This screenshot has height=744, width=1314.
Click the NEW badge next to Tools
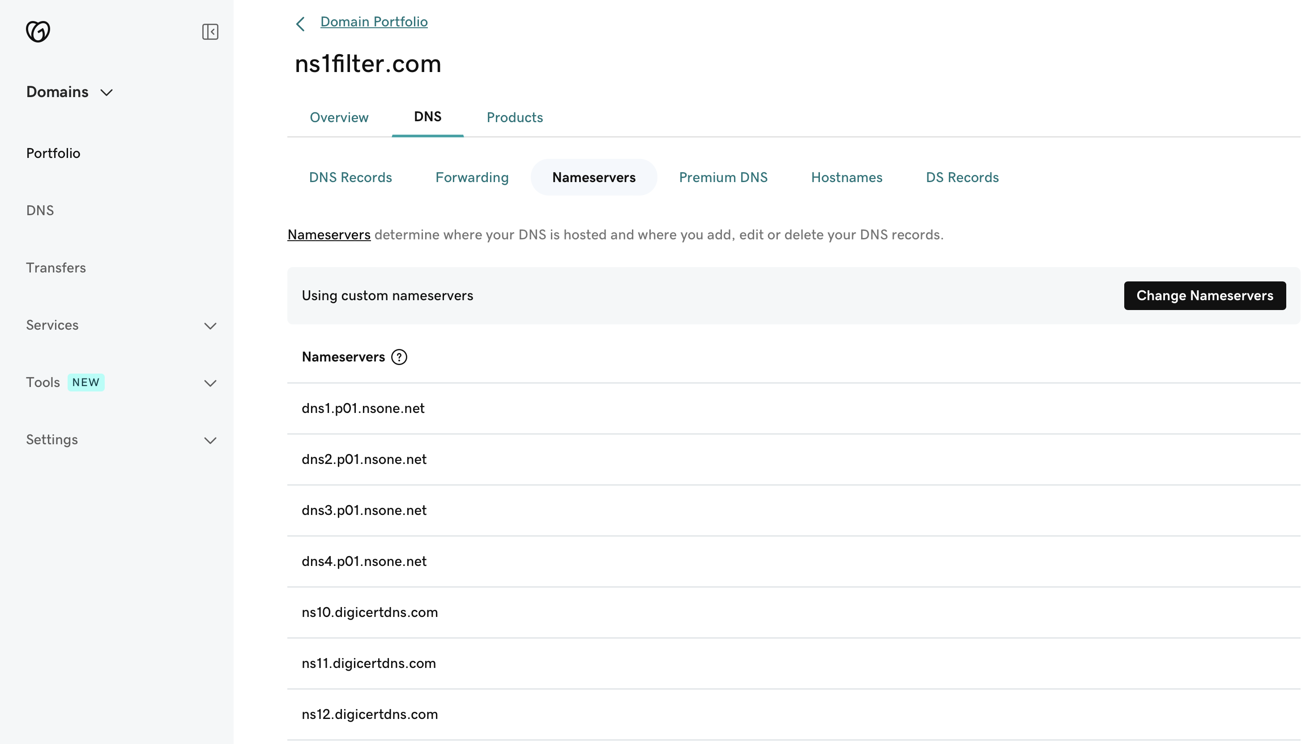(86, 382)
